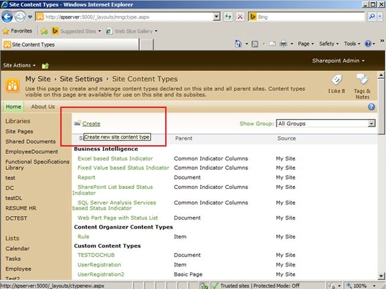Click the I Like It icon

click(336, 80)
